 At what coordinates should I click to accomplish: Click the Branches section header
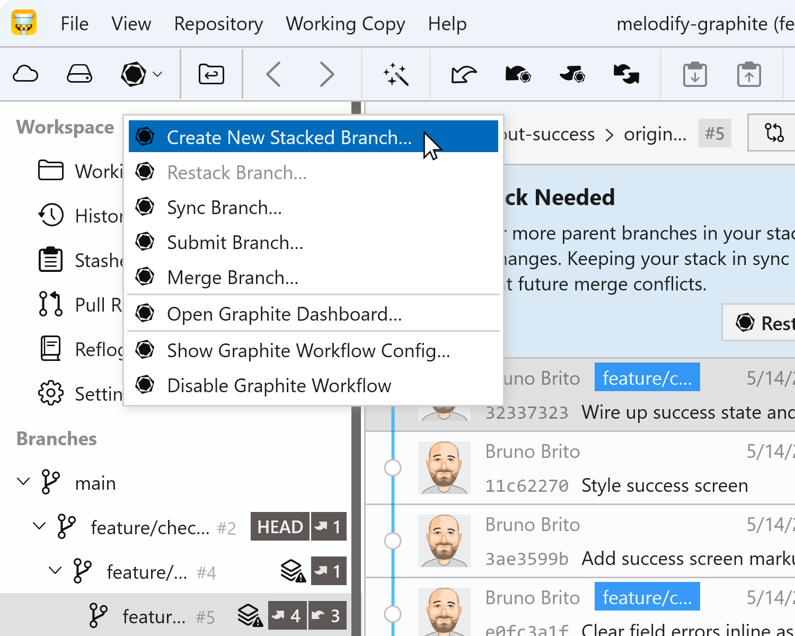point(57,439)
